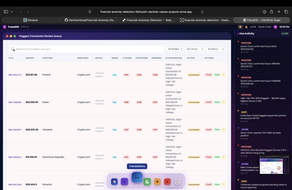Screen dimensions: 292x190
Task: Open the browser share icon
Action: 271,12
